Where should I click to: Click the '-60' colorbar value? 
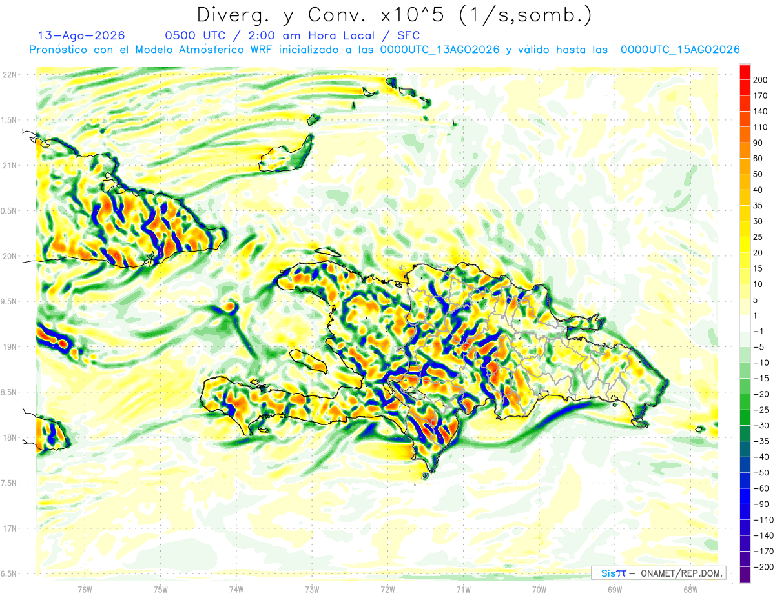(763, 488)
